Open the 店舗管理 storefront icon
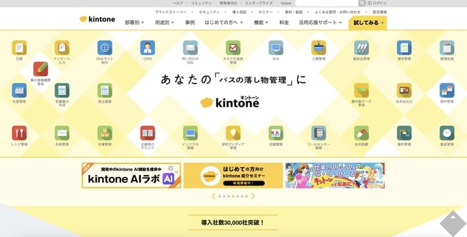This screenshot has height=237, width=467. click(x=276, y=133)
